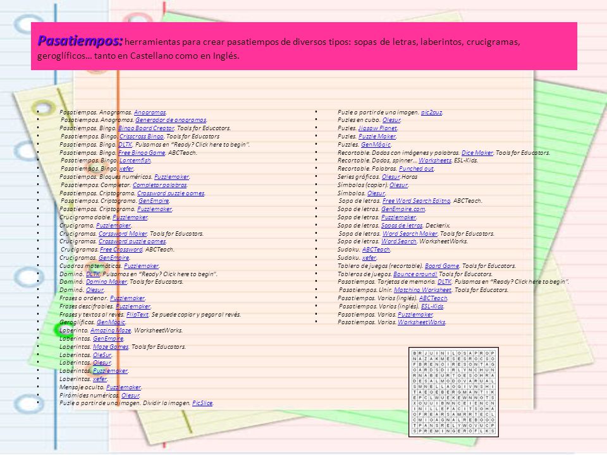Viewport: 607px width, 455px height.
Task: Follow the Punched out link
Action: pos(416,168)
